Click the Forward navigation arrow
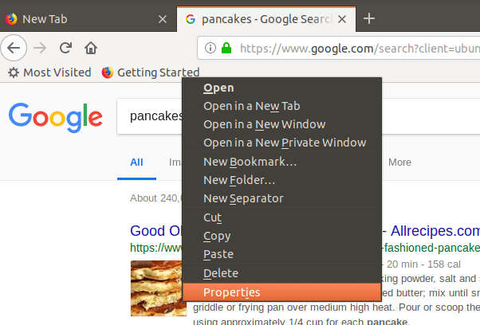 coord(40,48)
